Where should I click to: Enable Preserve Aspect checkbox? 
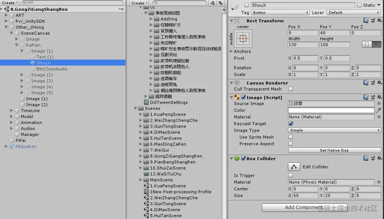point(291,144)
